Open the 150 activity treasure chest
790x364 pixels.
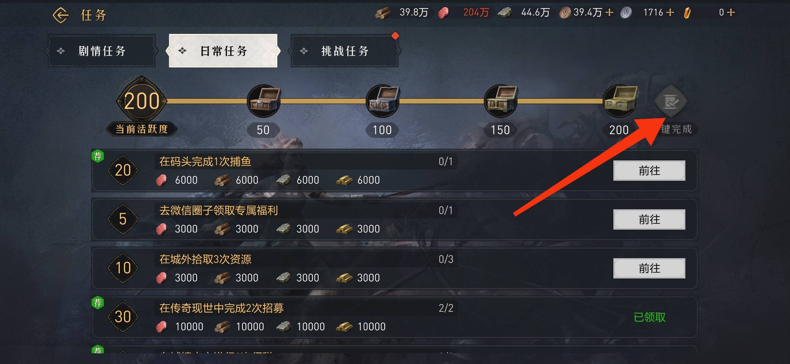(501, 101)
